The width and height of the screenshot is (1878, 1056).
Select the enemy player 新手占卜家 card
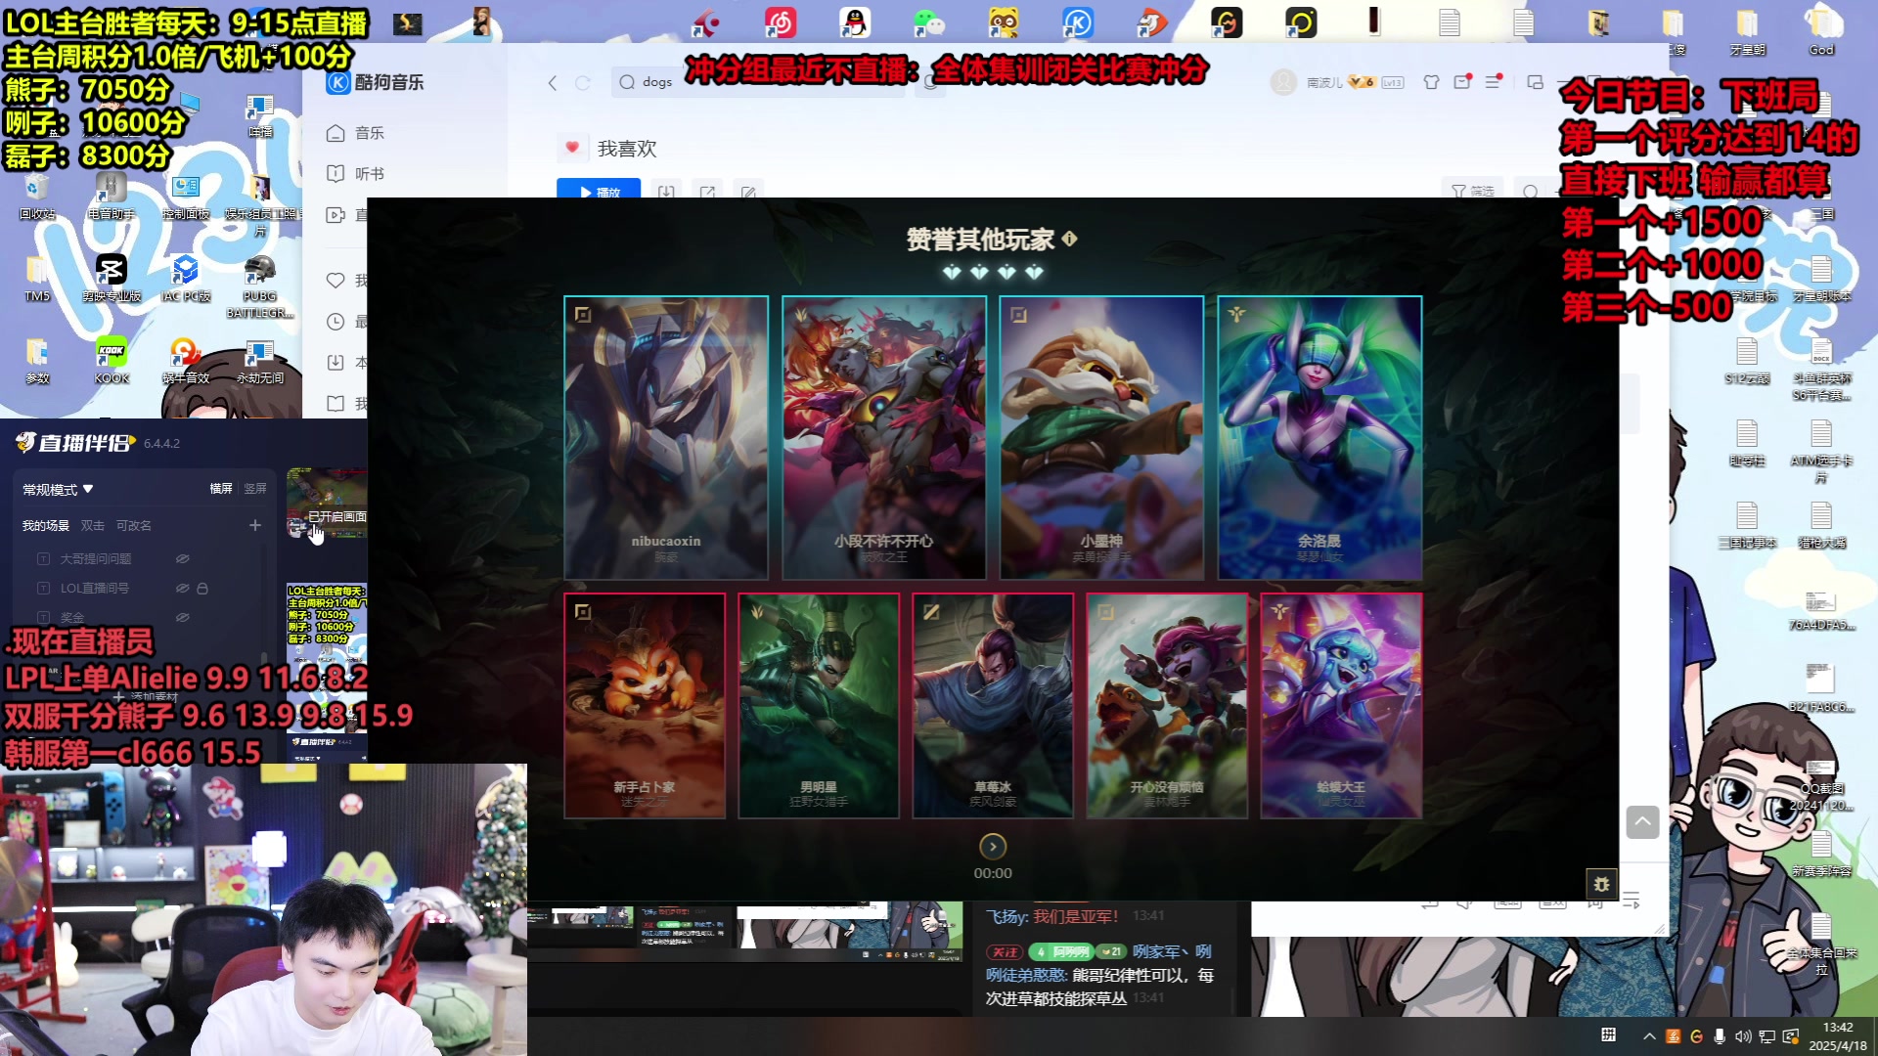click(645, 705)
